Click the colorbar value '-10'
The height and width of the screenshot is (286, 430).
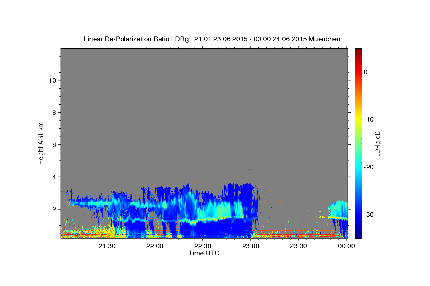369,119
